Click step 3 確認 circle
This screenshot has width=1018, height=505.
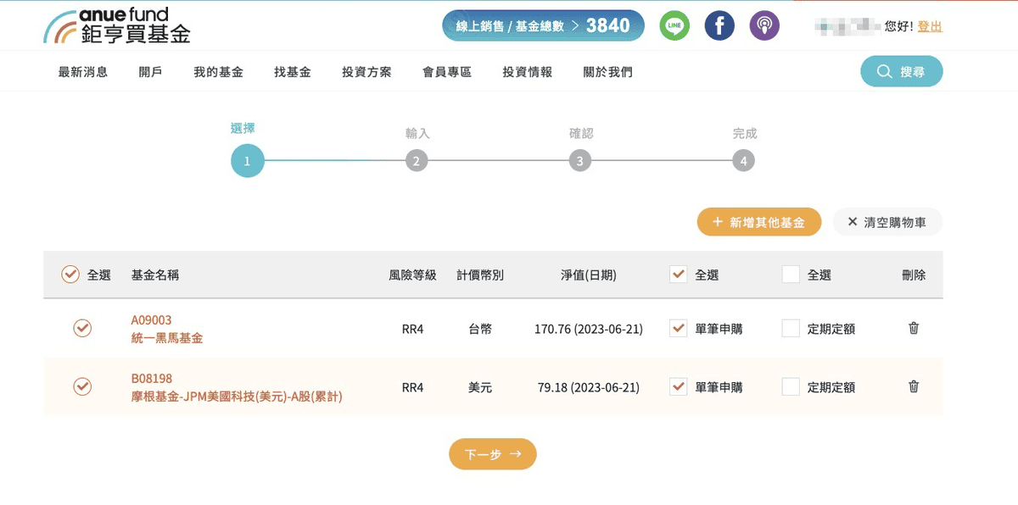coord(579,161)
